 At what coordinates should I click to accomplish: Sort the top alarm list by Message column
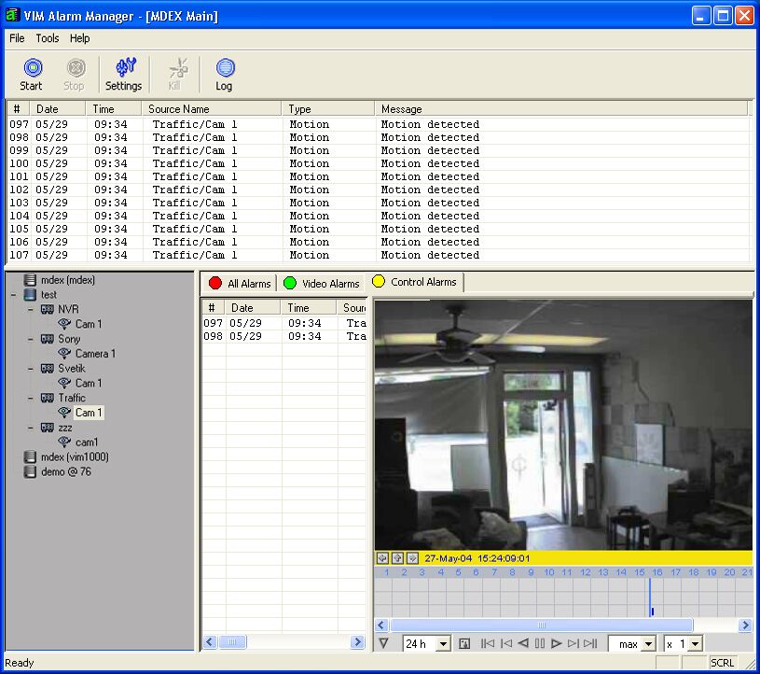click(561, 108)
